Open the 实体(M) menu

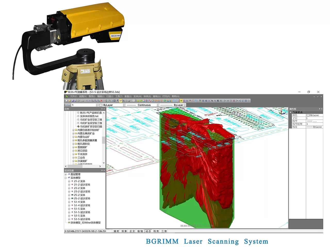pyautogui.click(x=137, y=96)
